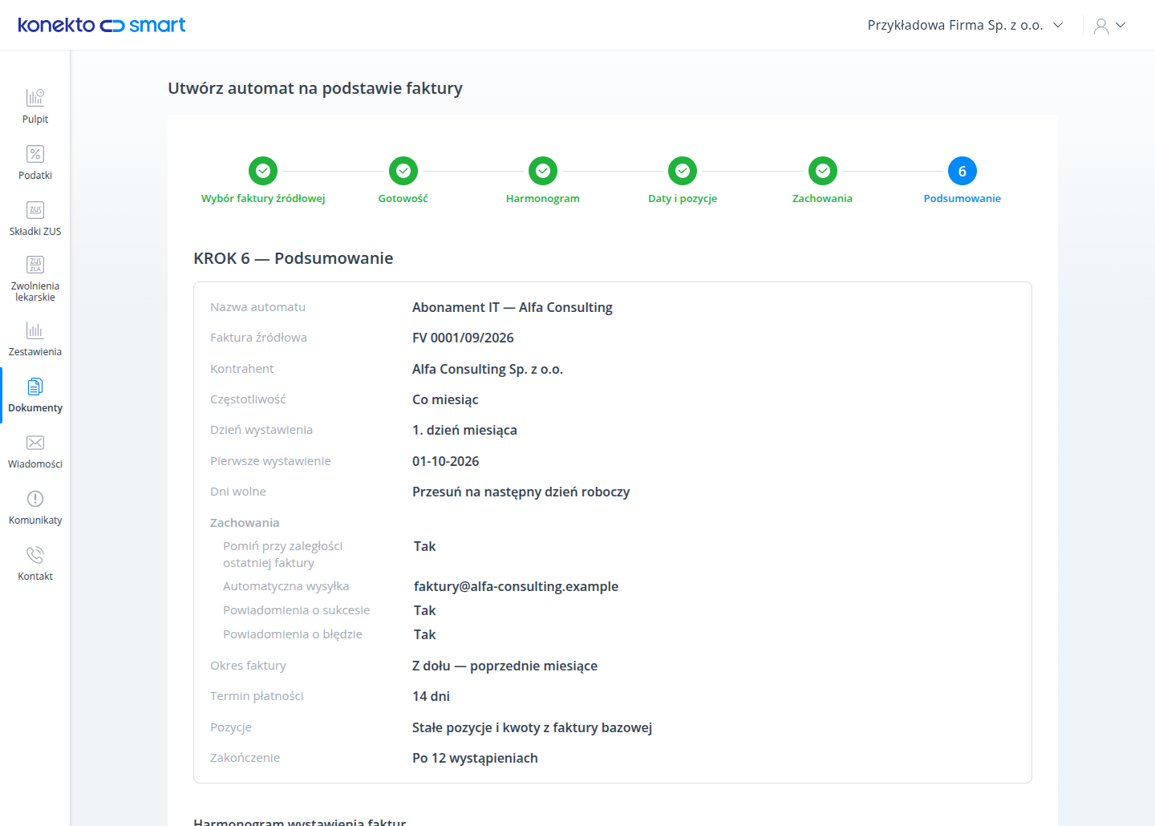Click 'Utwórz automat na podstawie faktury' title
The image size is (1155, 826).
(x=315, y=88)
